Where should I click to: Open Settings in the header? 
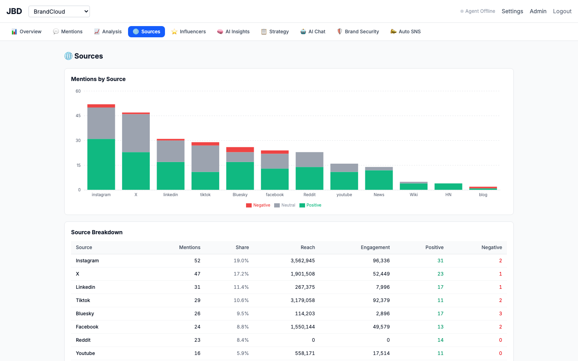pos(512,11)
